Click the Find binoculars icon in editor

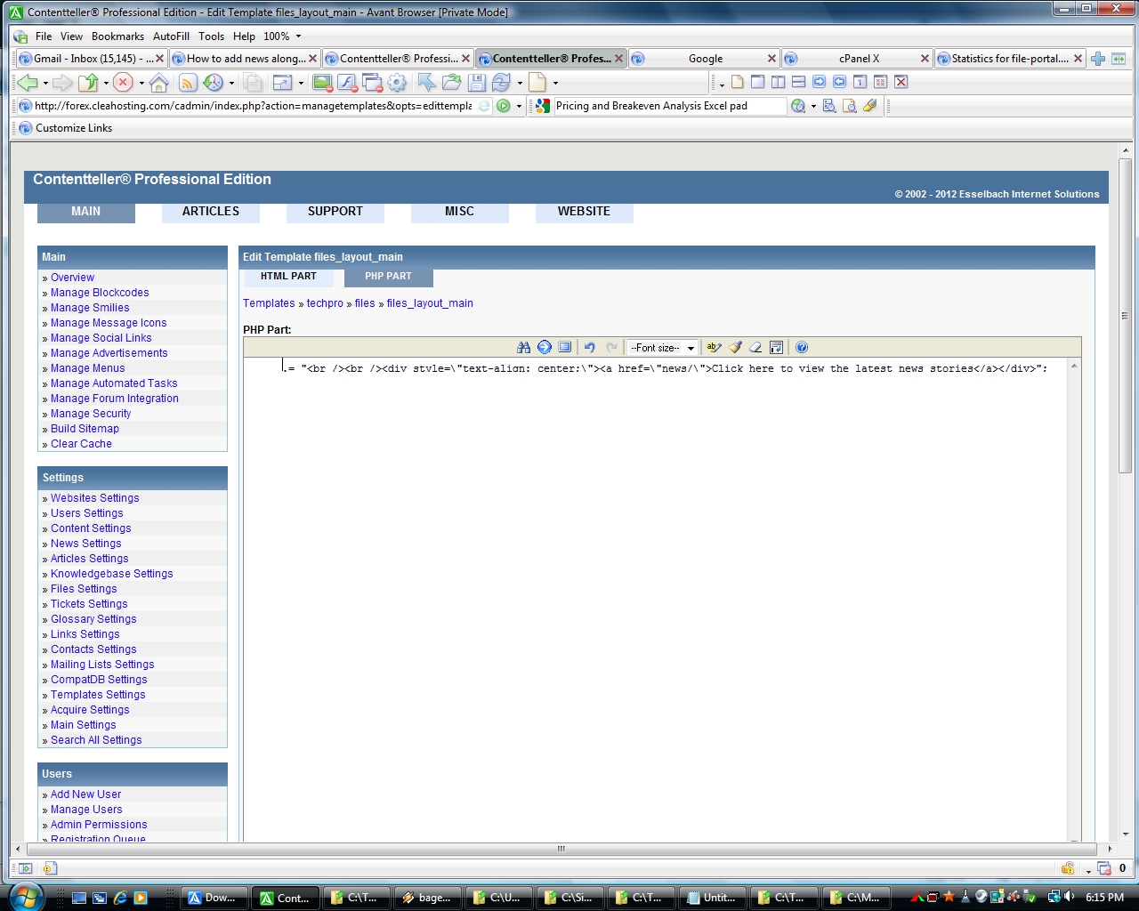click(x=523, y=347)
